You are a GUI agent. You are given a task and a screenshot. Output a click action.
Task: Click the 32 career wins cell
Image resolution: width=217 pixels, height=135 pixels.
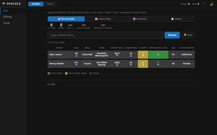click(x=131, y=55)
